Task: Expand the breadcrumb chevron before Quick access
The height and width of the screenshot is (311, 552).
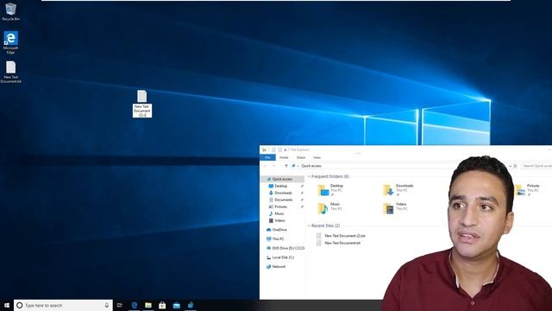Action: click(x=298, y=166)
